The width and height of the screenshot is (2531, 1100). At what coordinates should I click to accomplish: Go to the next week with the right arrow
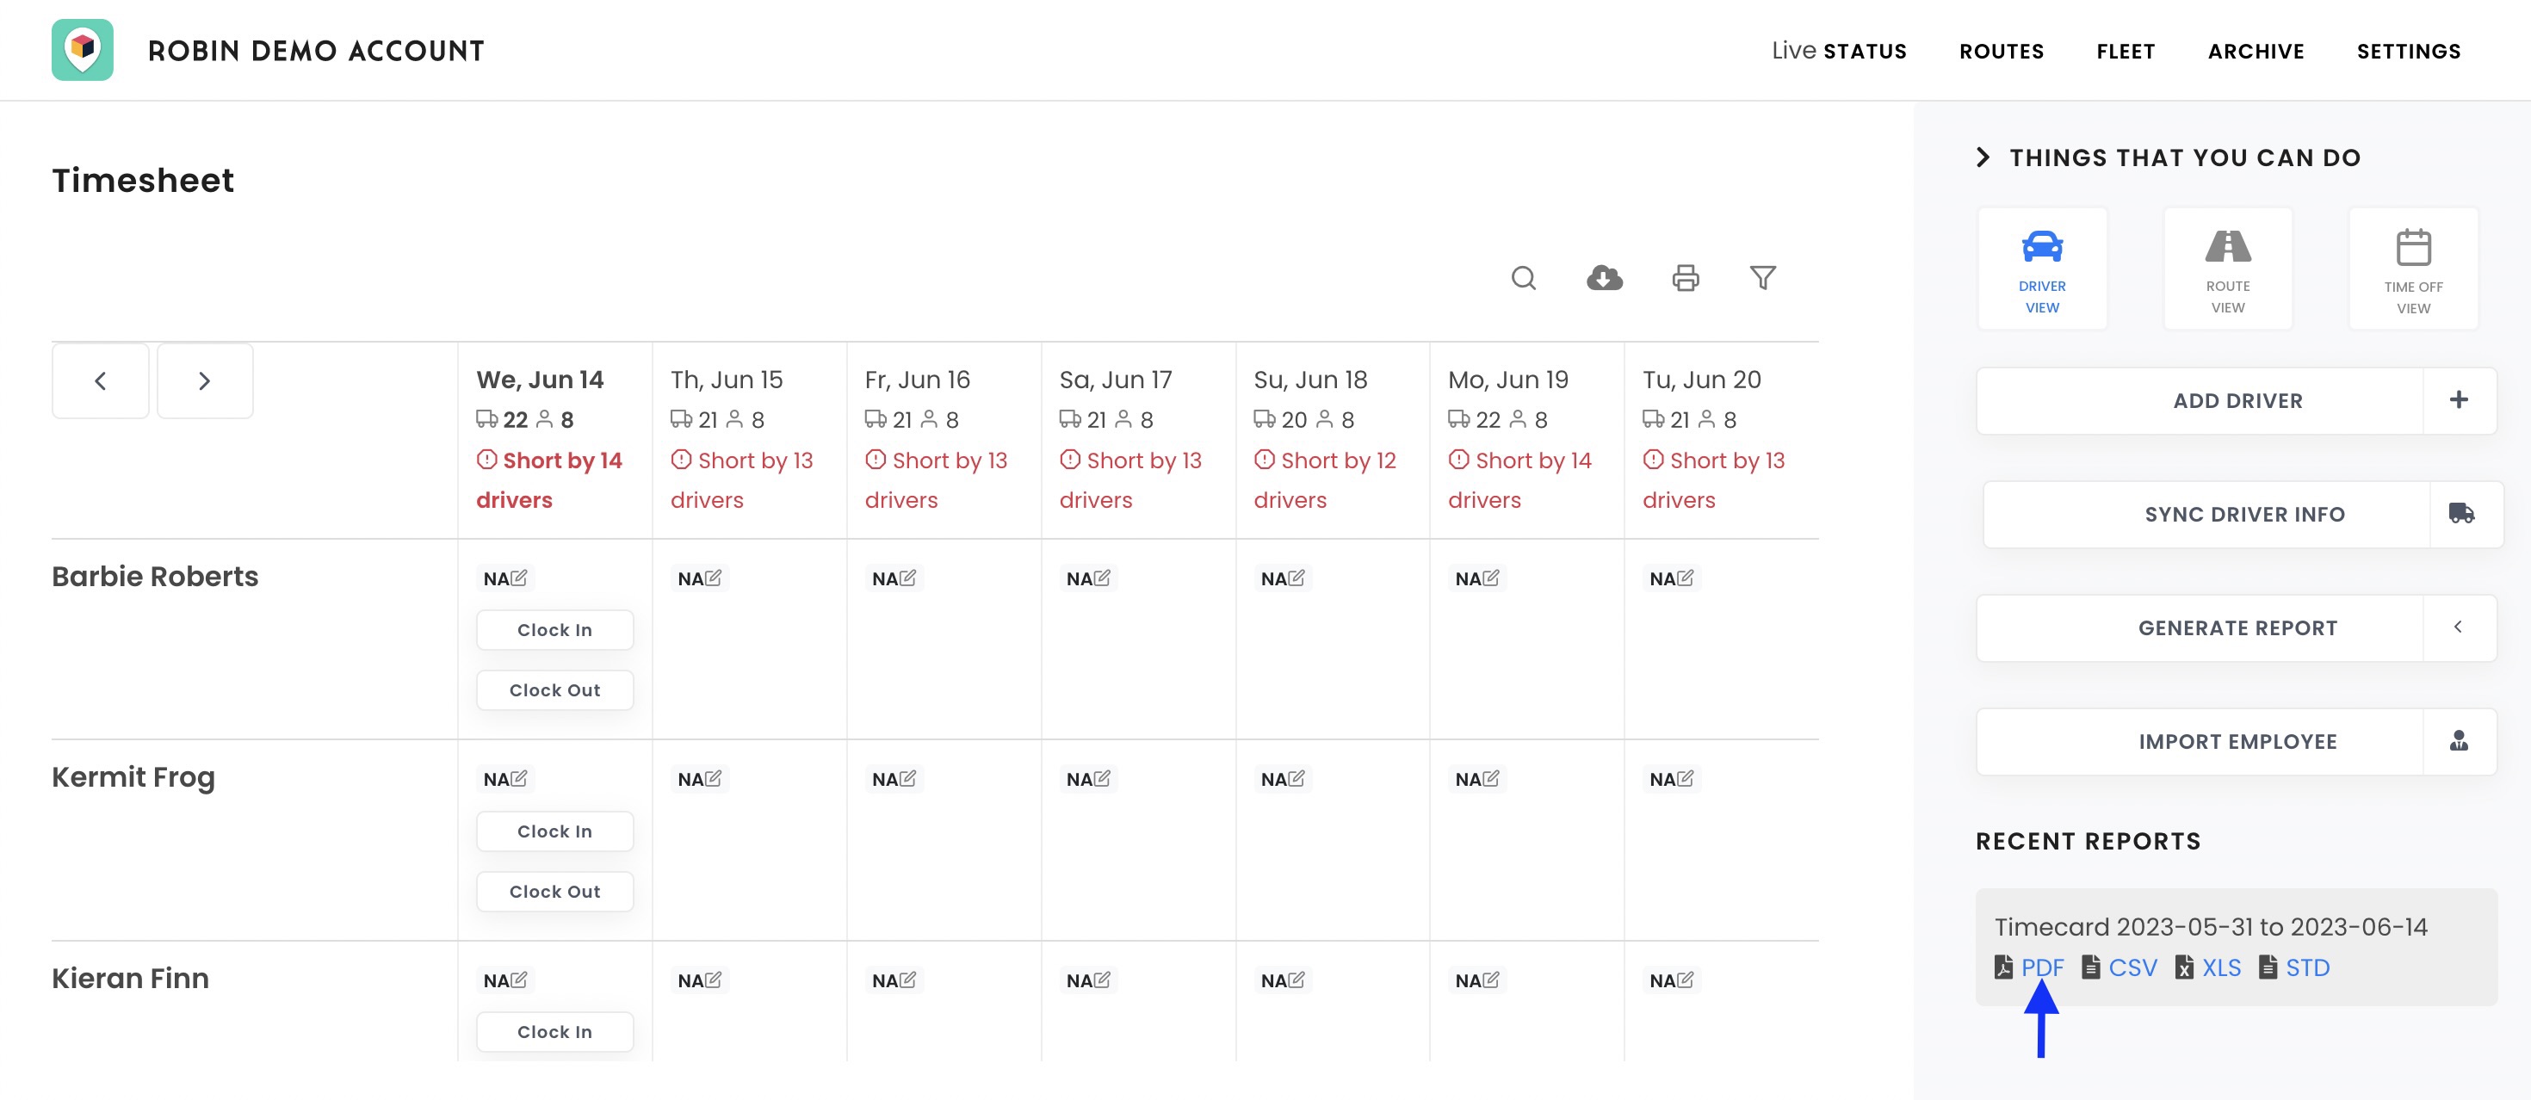(x=204, y=380)
